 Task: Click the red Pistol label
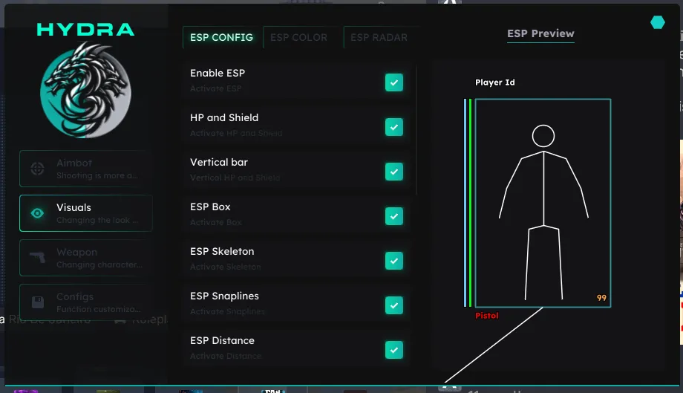(486, 316)
